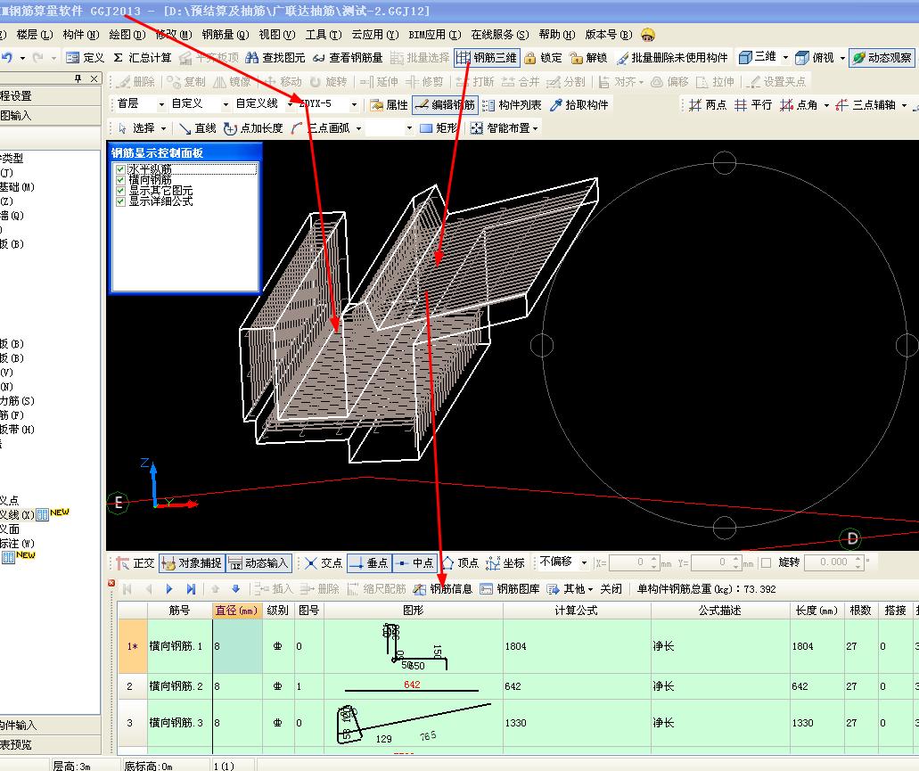Click 关闭 to close rebar editor
The height and width of the screenshot is (771, 919).
[x=611, y=589]
